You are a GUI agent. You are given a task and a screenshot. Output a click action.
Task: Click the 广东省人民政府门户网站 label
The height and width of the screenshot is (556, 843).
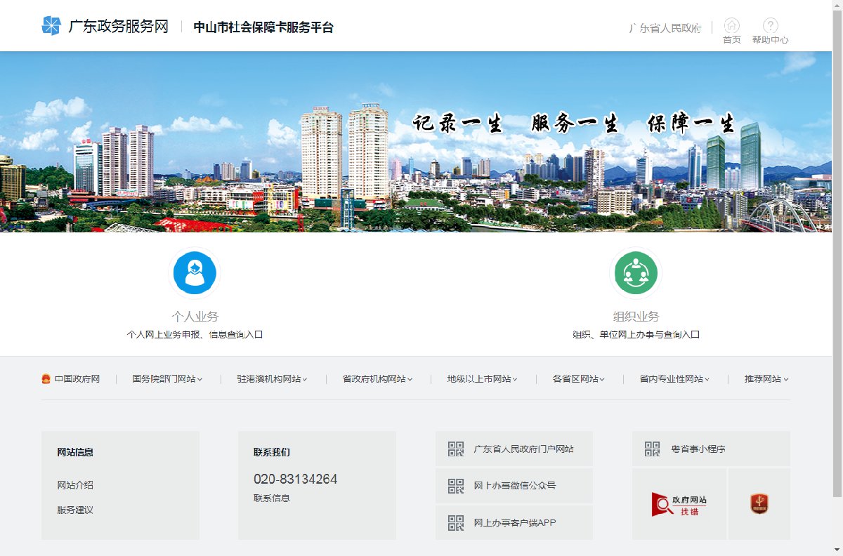[524, 449]
